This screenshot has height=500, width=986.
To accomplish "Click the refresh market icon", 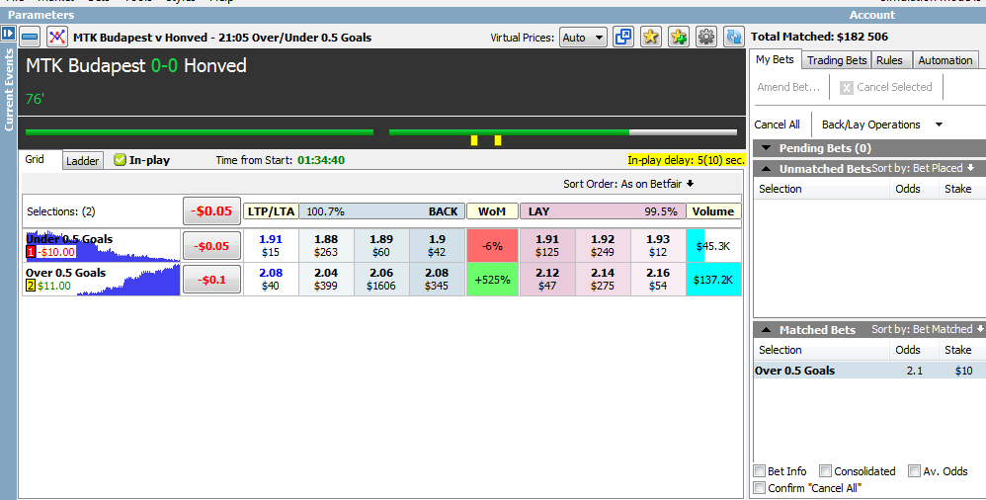I will coord(734,38).
